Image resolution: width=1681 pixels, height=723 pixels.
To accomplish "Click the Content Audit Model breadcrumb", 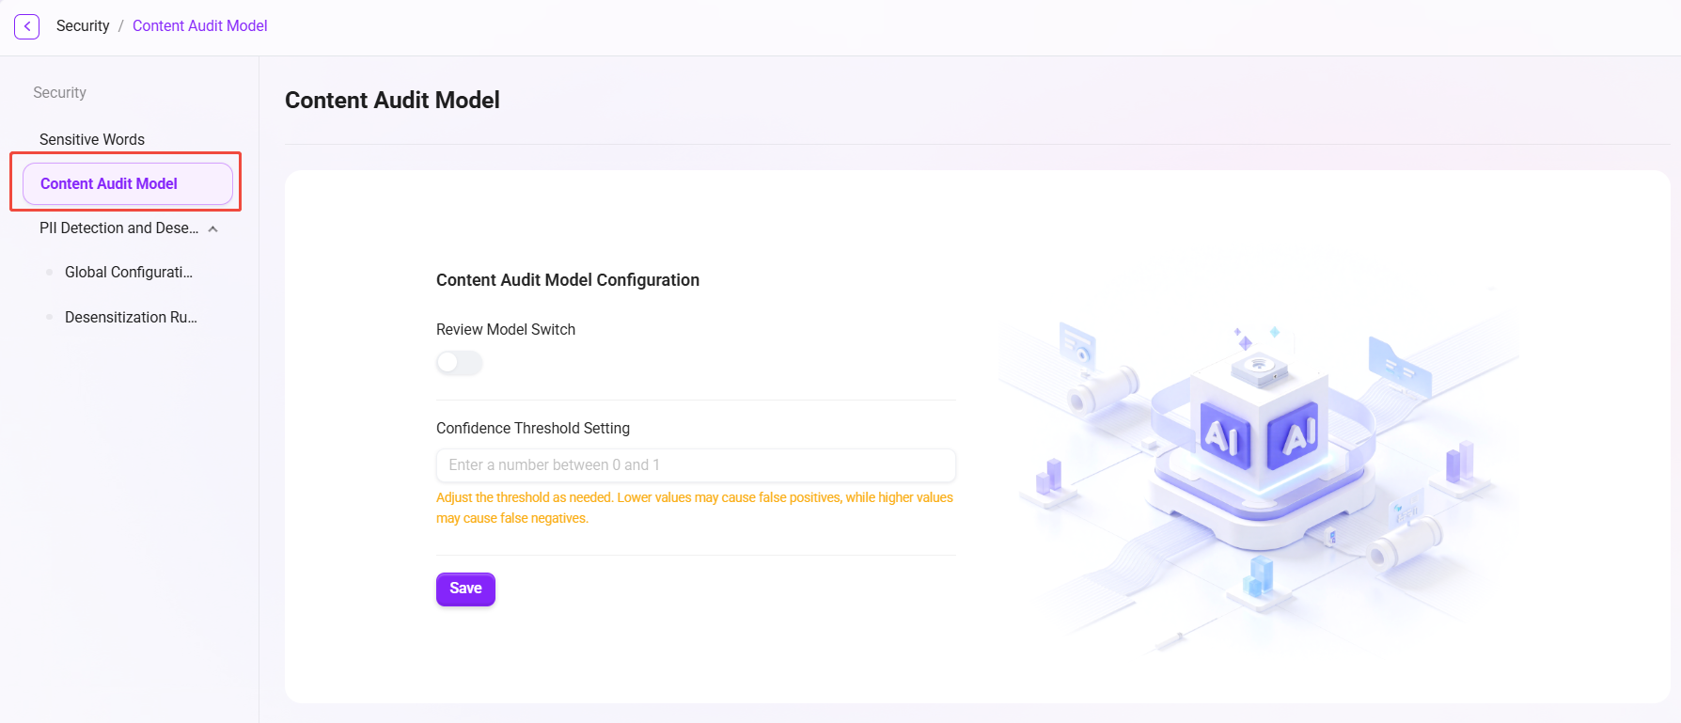I will click(199, 26).
